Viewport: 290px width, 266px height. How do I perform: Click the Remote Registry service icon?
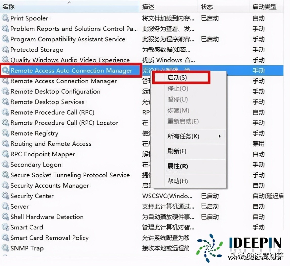point(5,133)
